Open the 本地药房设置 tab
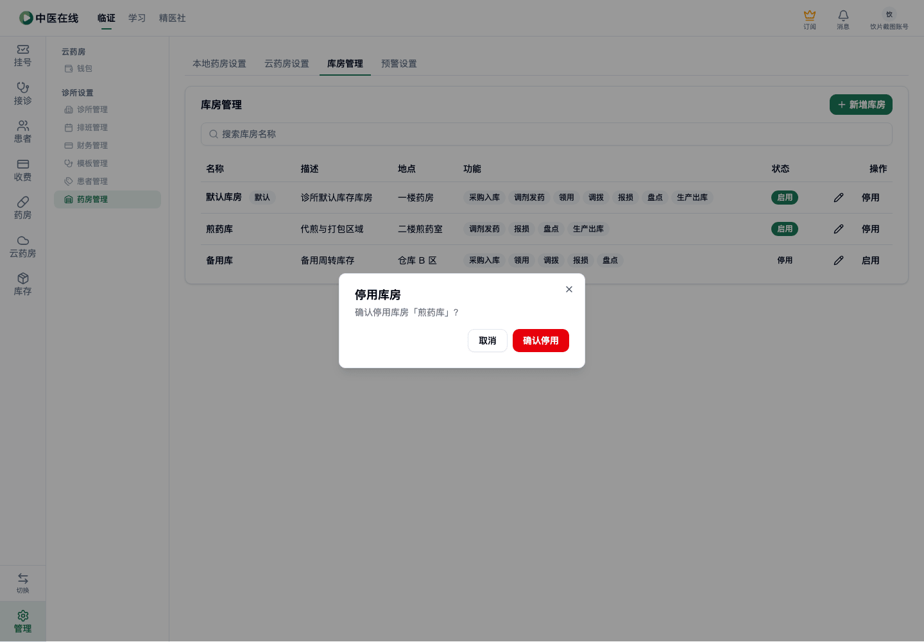This screenshot has width=924, height=642. click(x=219, y=63)
